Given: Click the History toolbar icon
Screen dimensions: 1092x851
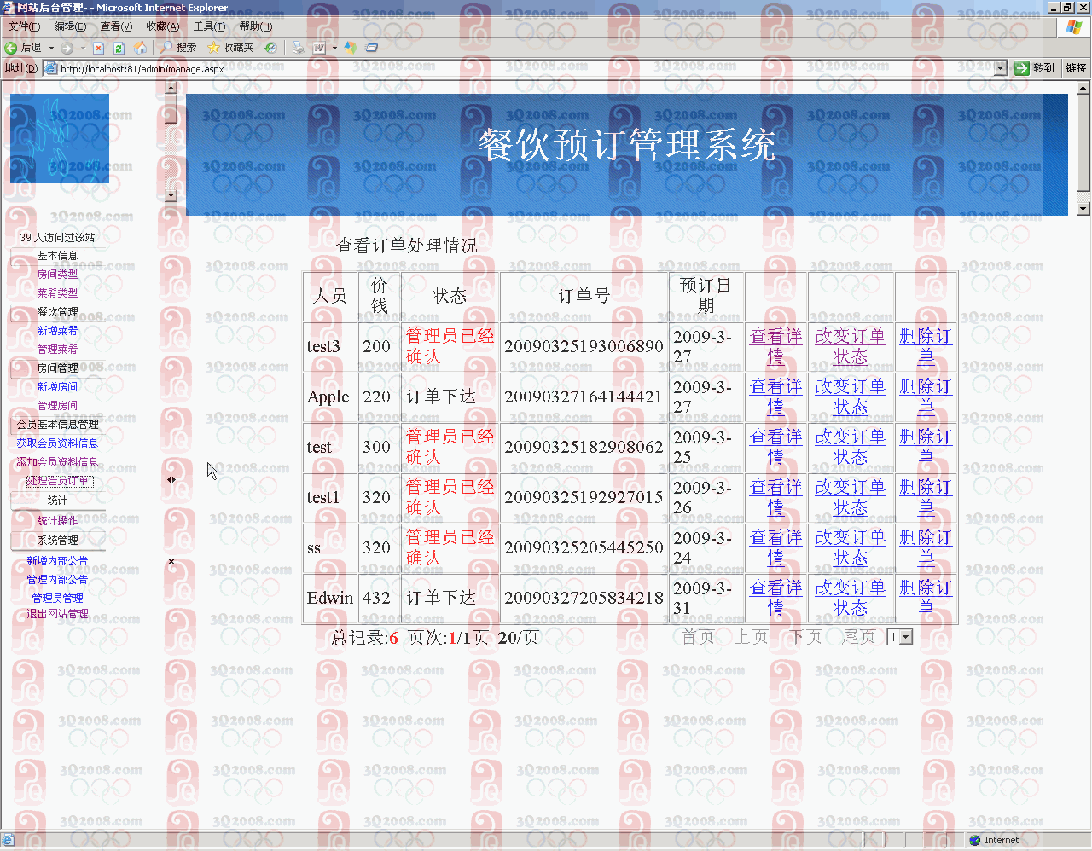Looking at the screenshot, I should coord(270,48).
